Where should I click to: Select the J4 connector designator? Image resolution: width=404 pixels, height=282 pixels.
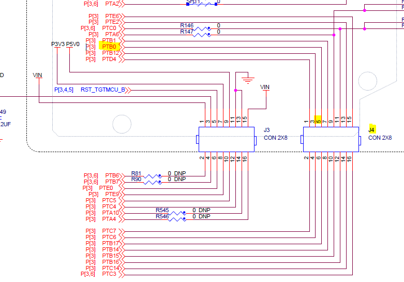coord(371,130)
